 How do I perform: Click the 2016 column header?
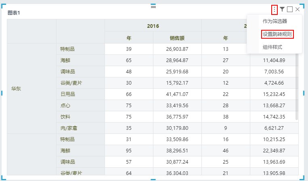(x=153, y=26)
